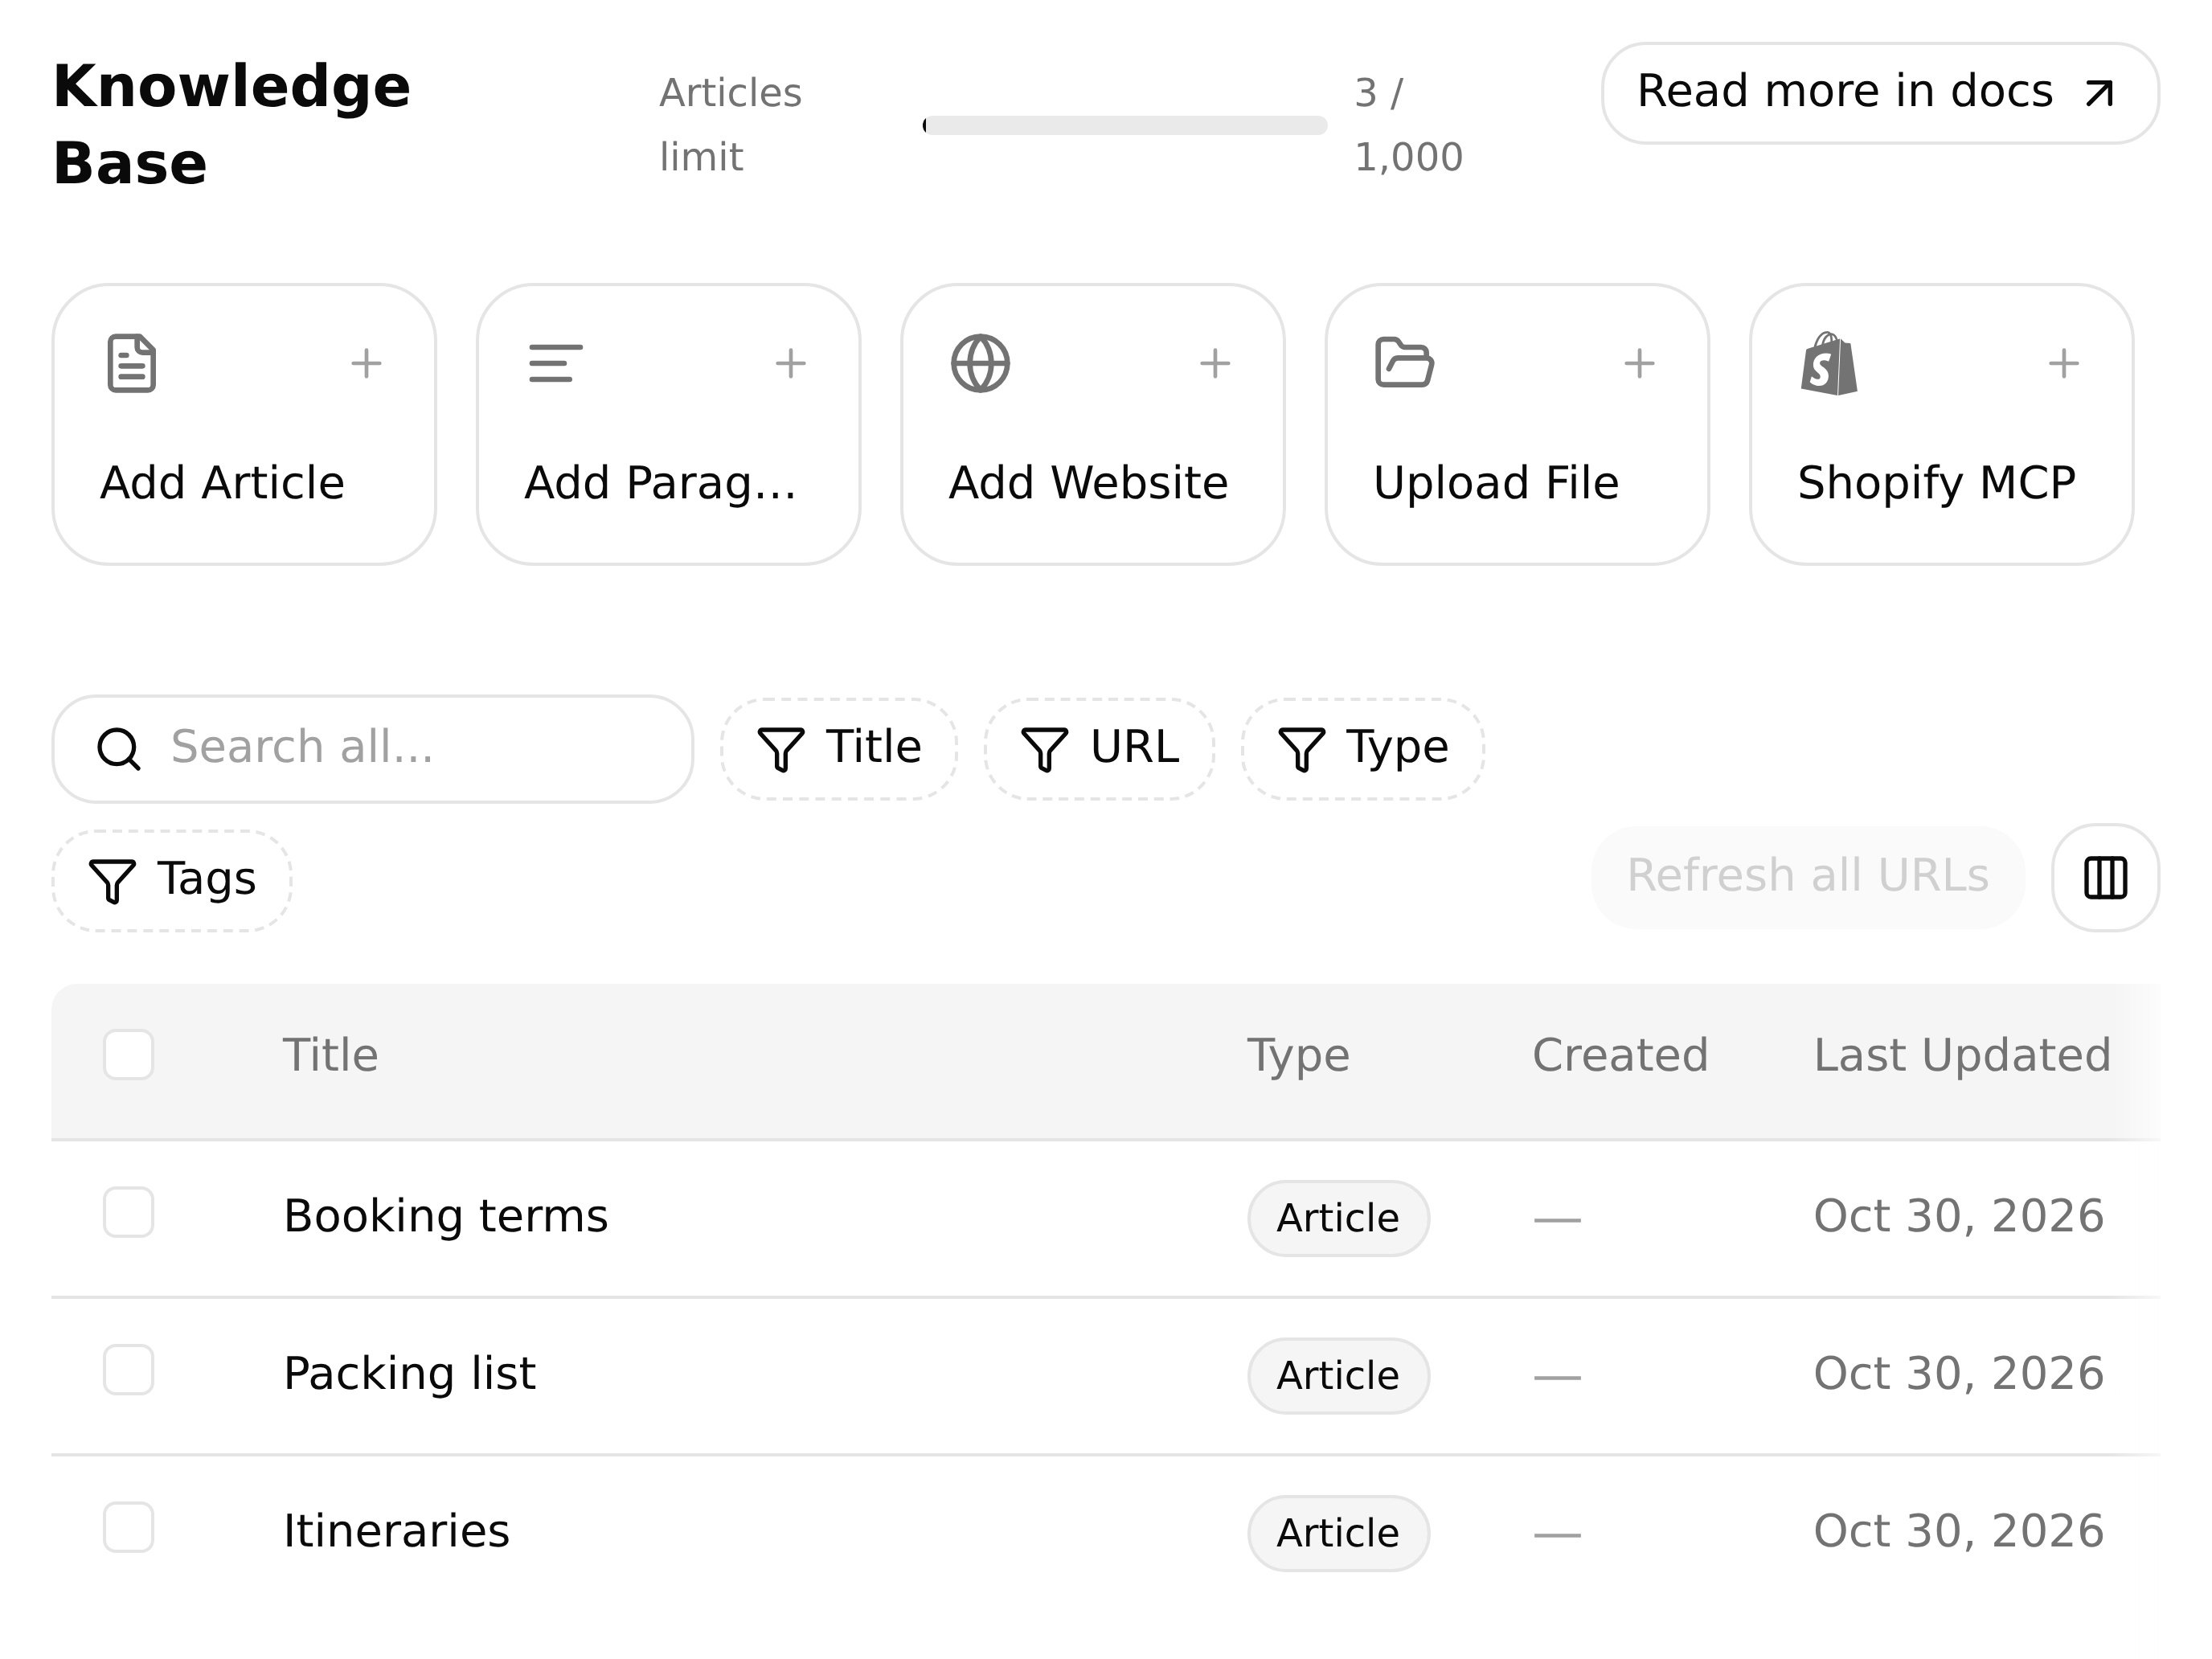Click the Oct 30, 2026 date for Itineraries

coord(1958,1531)
